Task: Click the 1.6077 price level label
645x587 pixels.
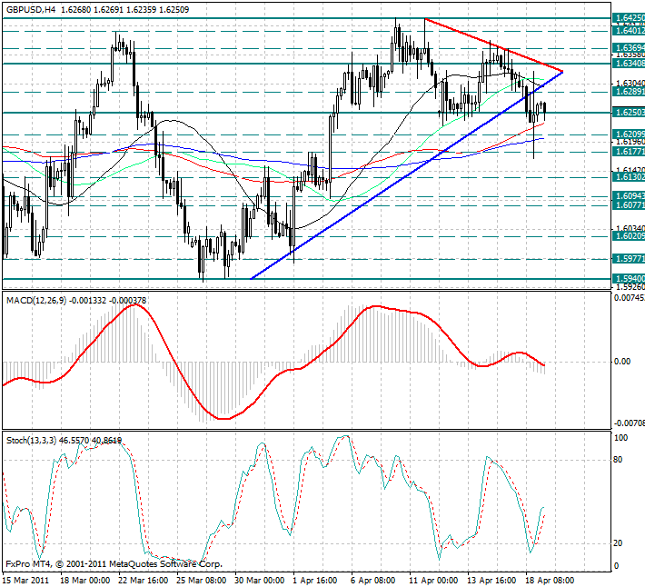Action: pyautogui.click(x=629, y=204)
